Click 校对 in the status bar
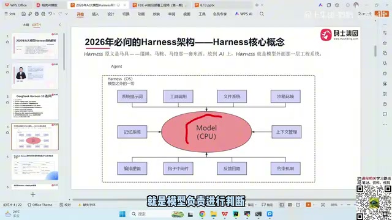Image resolution: width=392 pixels, height=220 pixels. pyautogui.click(x=66, y=205)
